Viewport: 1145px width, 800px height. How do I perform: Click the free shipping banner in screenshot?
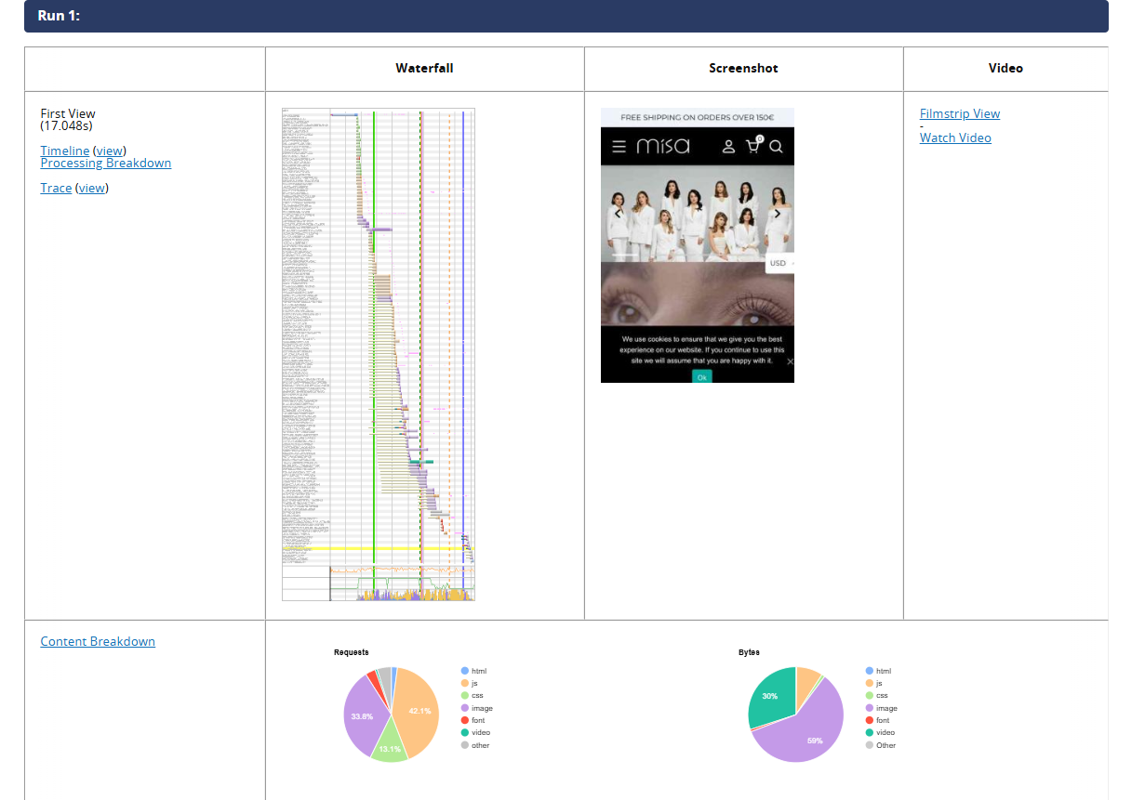pos(698,118)
